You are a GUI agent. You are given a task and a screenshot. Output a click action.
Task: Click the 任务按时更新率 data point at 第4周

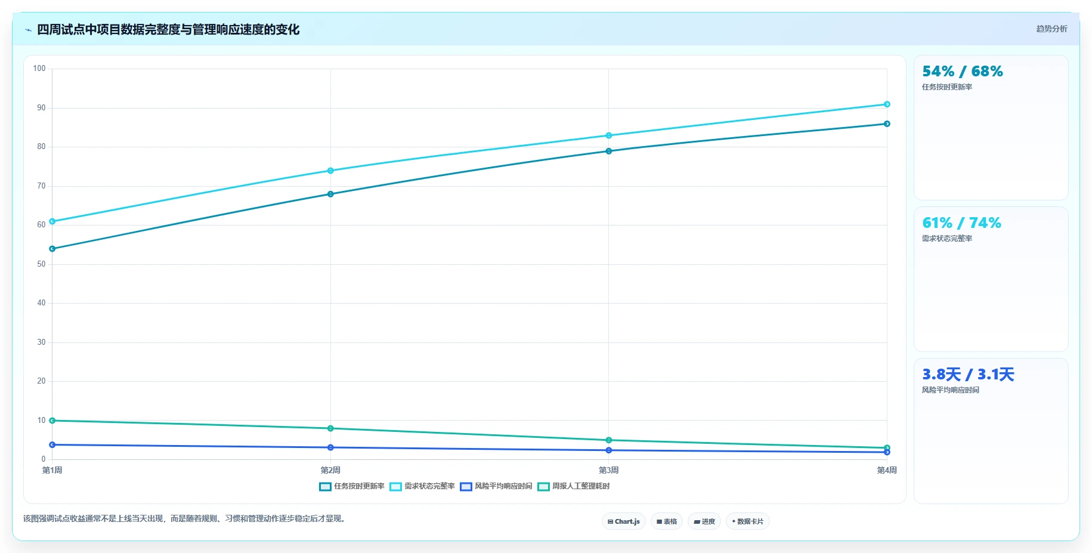point(887,124)
